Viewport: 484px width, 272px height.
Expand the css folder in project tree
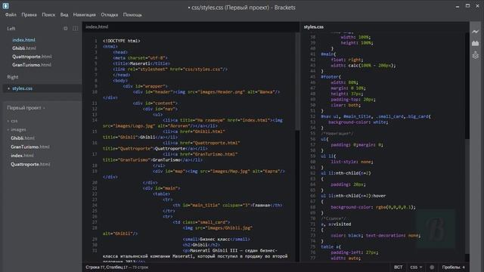coord(14,121)
